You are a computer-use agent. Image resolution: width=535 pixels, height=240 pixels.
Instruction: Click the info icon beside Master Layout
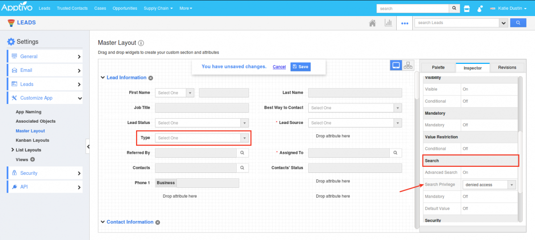[x=141, y=43]
